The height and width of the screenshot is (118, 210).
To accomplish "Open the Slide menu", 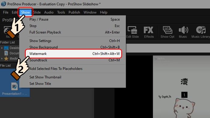I will coord(37,12).
